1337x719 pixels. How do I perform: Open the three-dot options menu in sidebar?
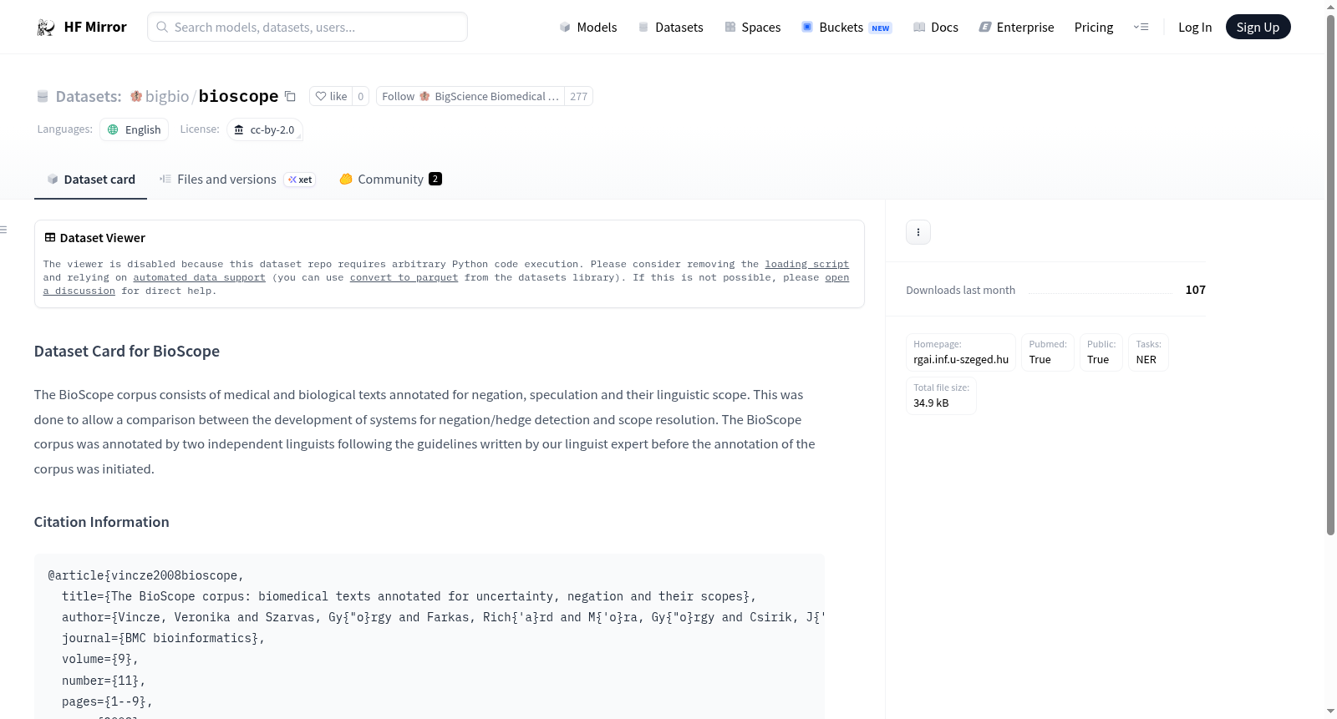pos(918,232)
